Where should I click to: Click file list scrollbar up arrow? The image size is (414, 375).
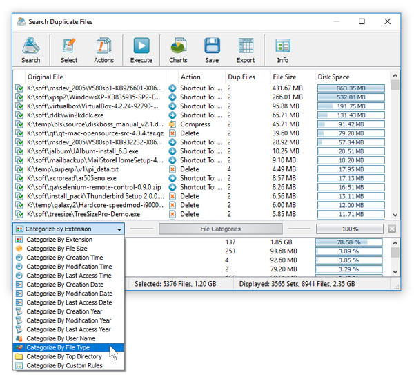[x=395, y=75]
